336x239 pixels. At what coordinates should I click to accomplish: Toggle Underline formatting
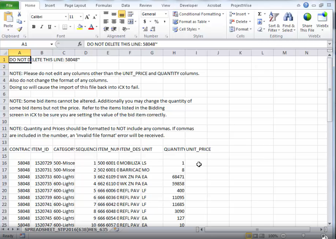[x=50, y=27]
